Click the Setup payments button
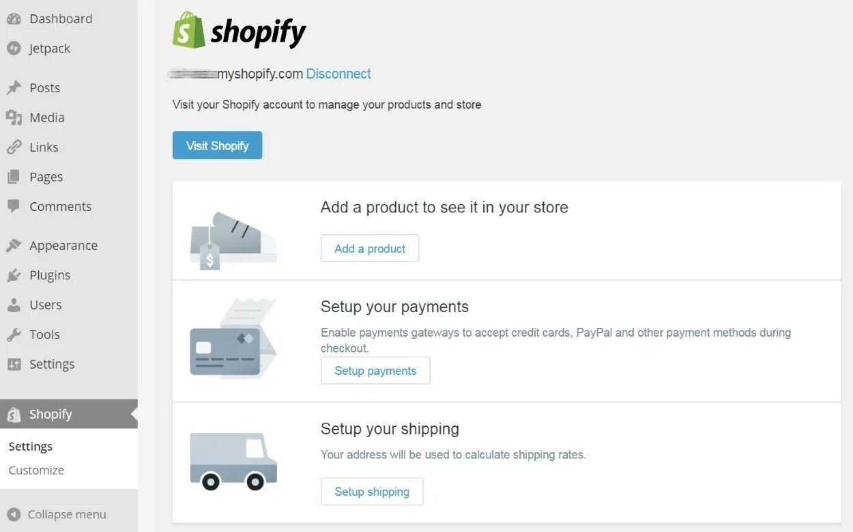The height and width of the screenshot is (532, 853). coord(375,371)
